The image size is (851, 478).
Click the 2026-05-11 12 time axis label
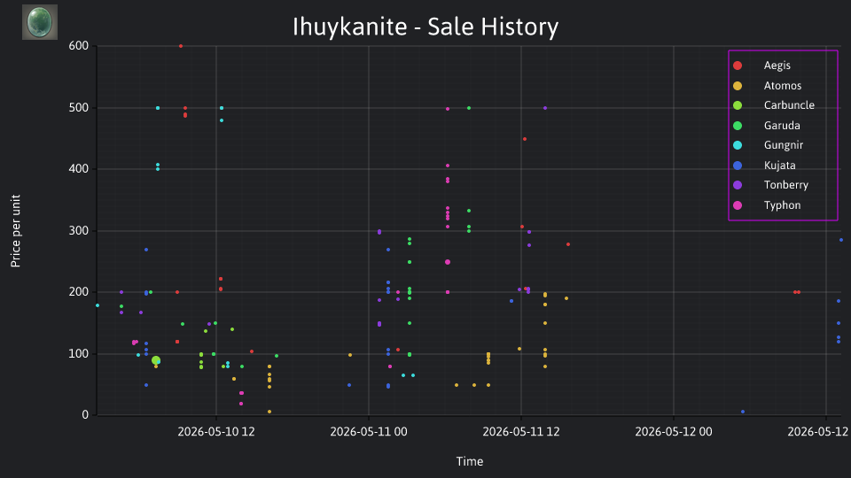pos(521,432)
